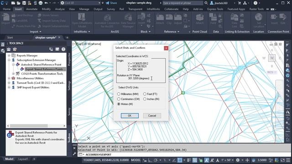292x164 pixels.
Task: Toggle the MODEL space button in status bar
Action: (136, 160)
